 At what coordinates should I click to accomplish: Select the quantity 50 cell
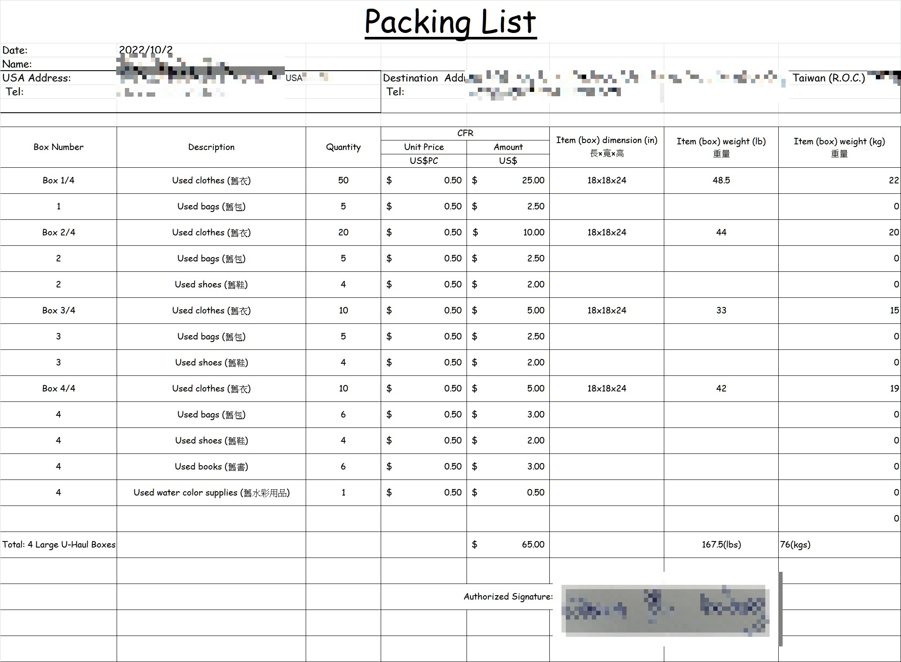coord(343,180)
